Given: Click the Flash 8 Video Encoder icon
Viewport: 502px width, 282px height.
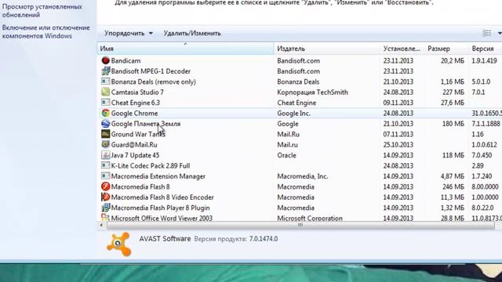Looking at the screenshot, I should point(105,197).
